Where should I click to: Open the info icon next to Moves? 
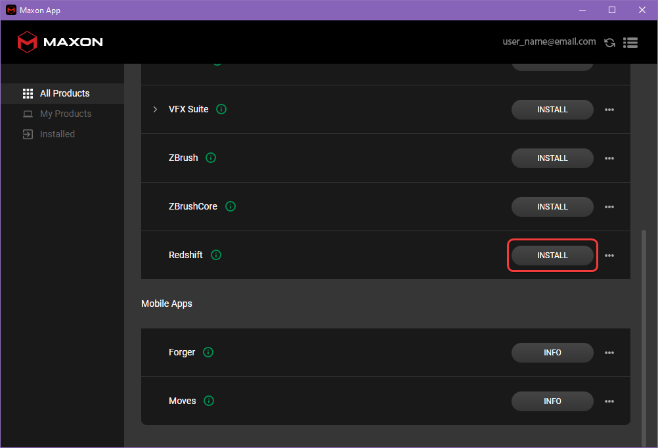[x=209, y=401]
